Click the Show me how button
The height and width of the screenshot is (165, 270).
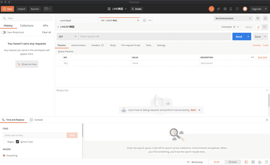27,64
